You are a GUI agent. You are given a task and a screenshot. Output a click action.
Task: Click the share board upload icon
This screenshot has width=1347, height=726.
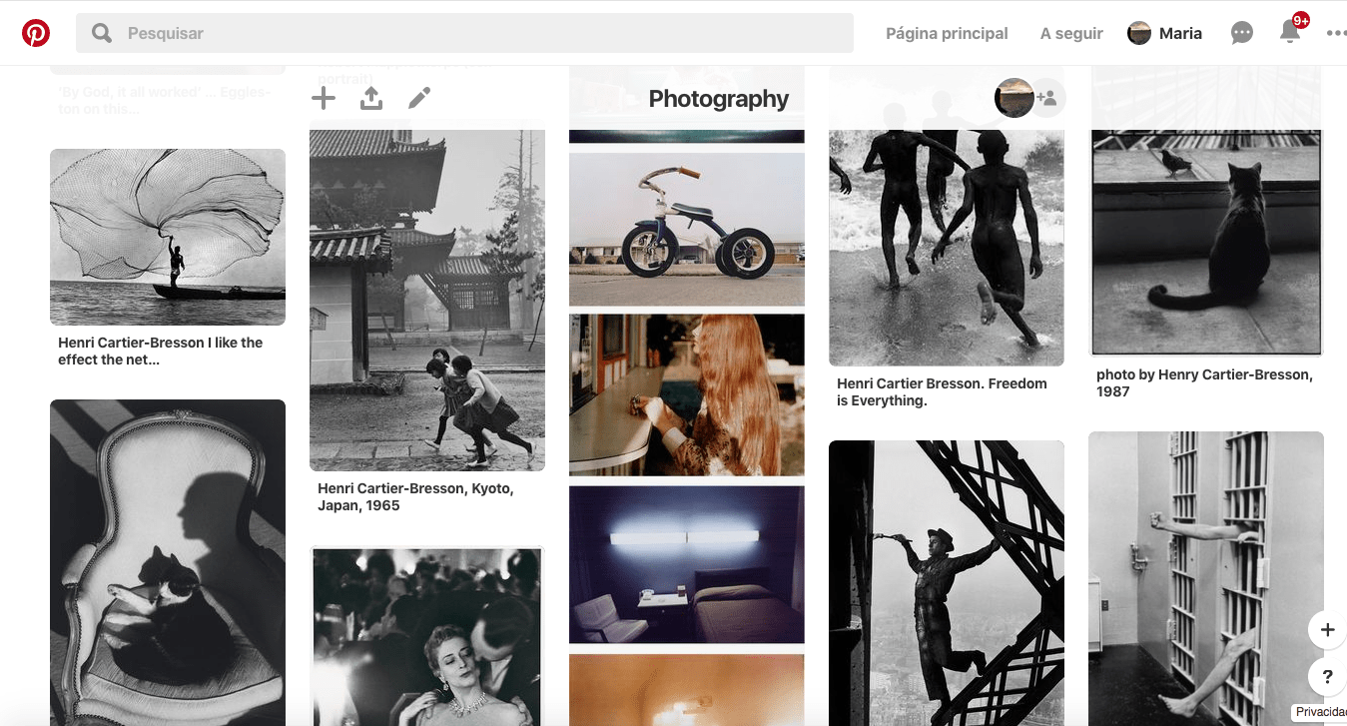coord(371,98)
